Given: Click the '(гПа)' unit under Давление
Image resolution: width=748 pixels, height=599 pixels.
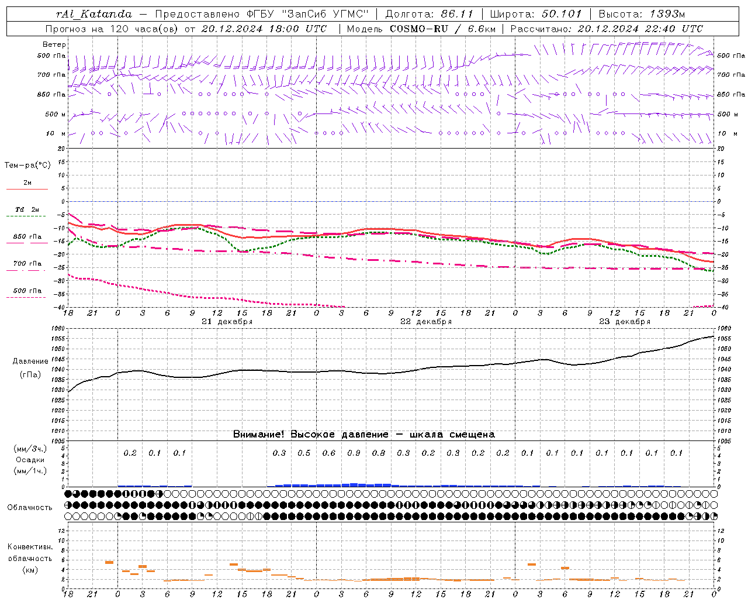Looking at the screenshot, I should 30,375.
